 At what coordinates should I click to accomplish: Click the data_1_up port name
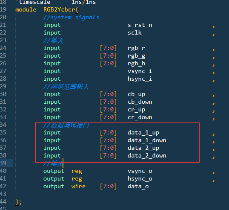143,133
